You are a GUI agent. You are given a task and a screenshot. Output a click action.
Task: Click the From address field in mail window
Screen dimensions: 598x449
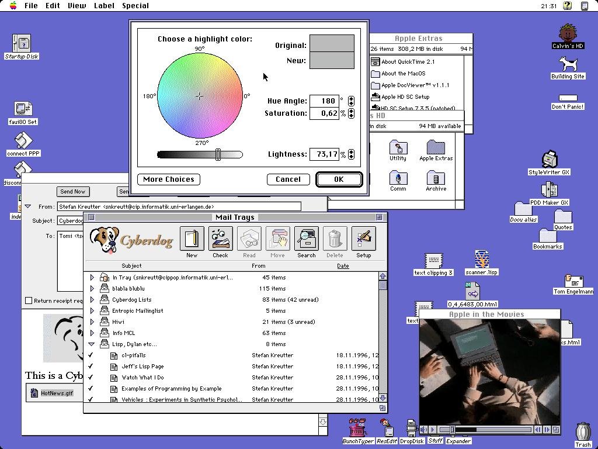(179, 206)
